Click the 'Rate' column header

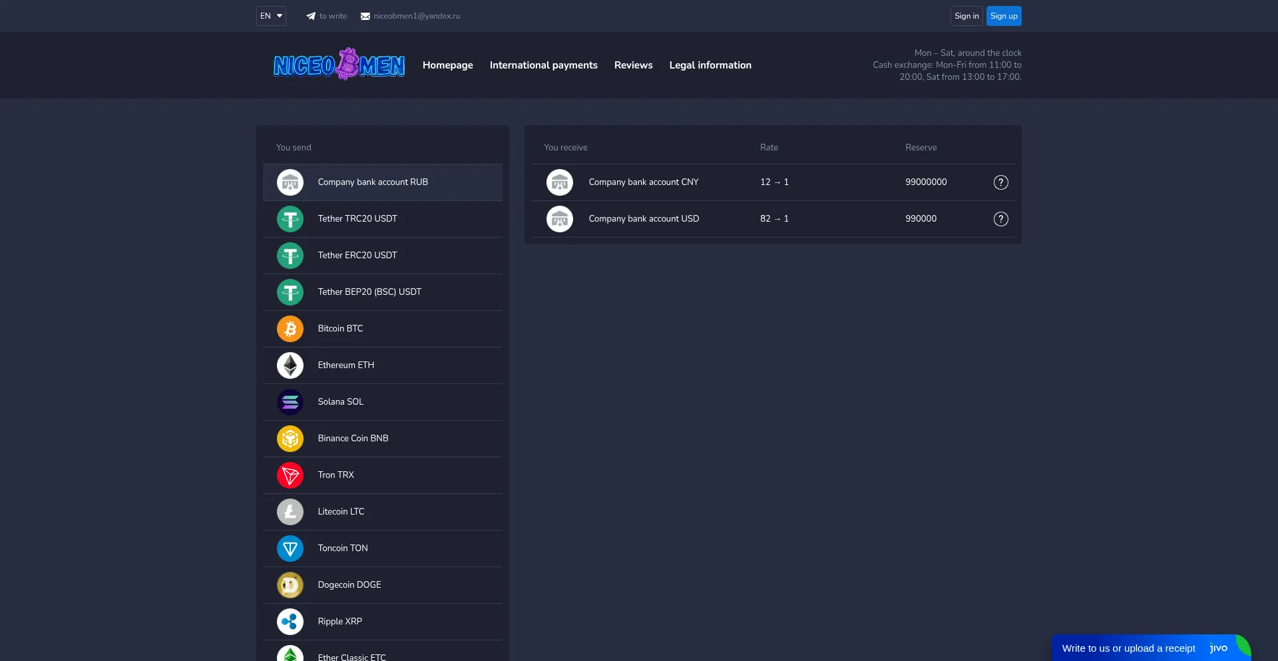tap(769, 148)
